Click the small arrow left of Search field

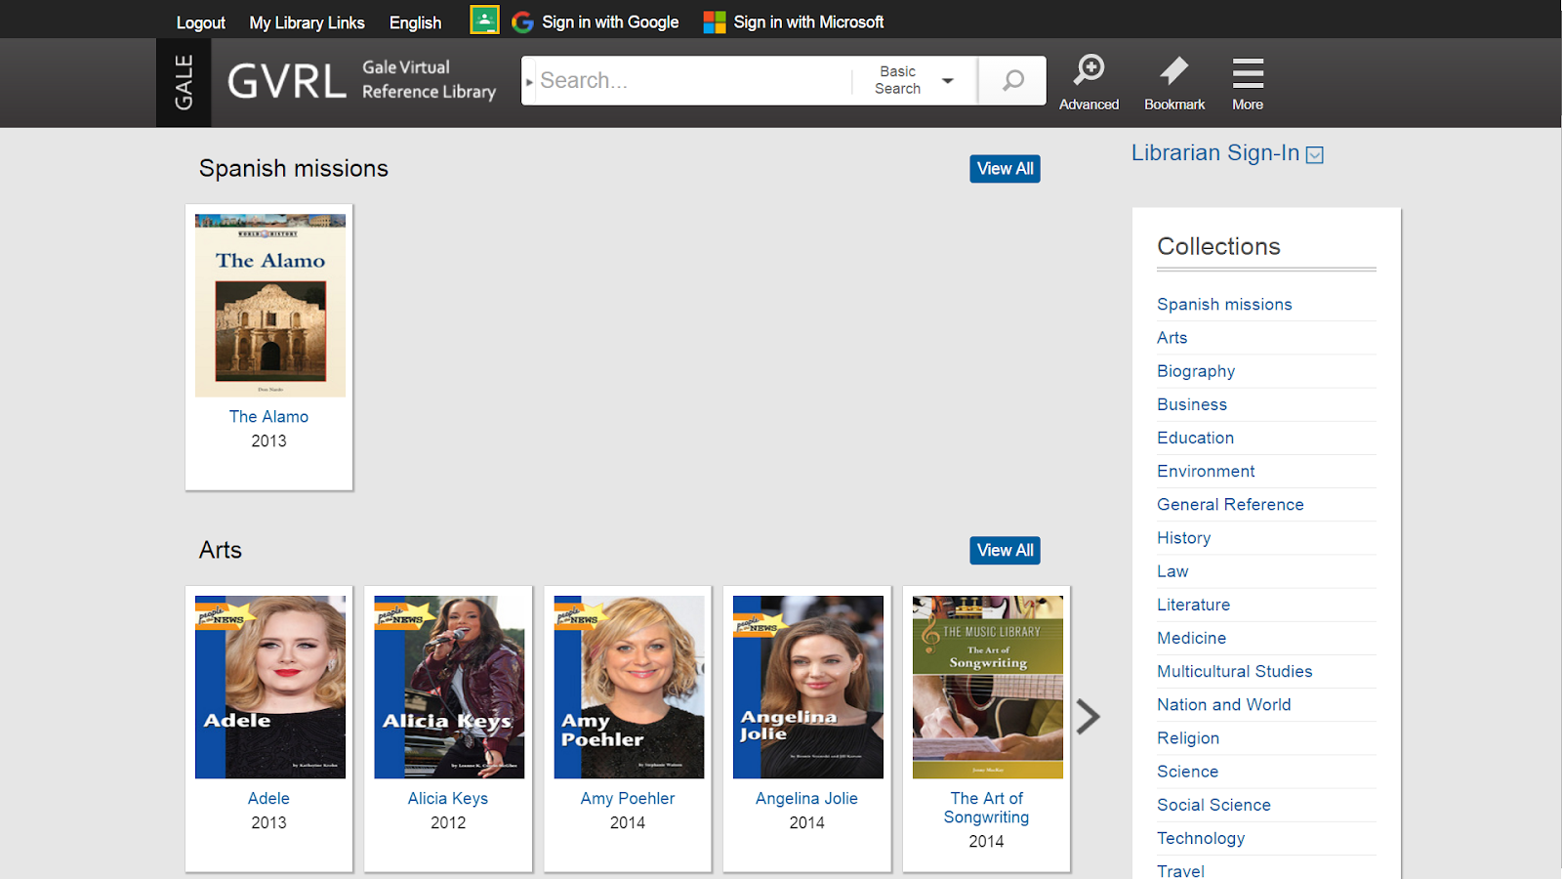(529, 82)
